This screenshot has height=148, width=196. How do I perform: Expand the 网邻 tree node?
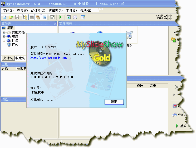4,41
